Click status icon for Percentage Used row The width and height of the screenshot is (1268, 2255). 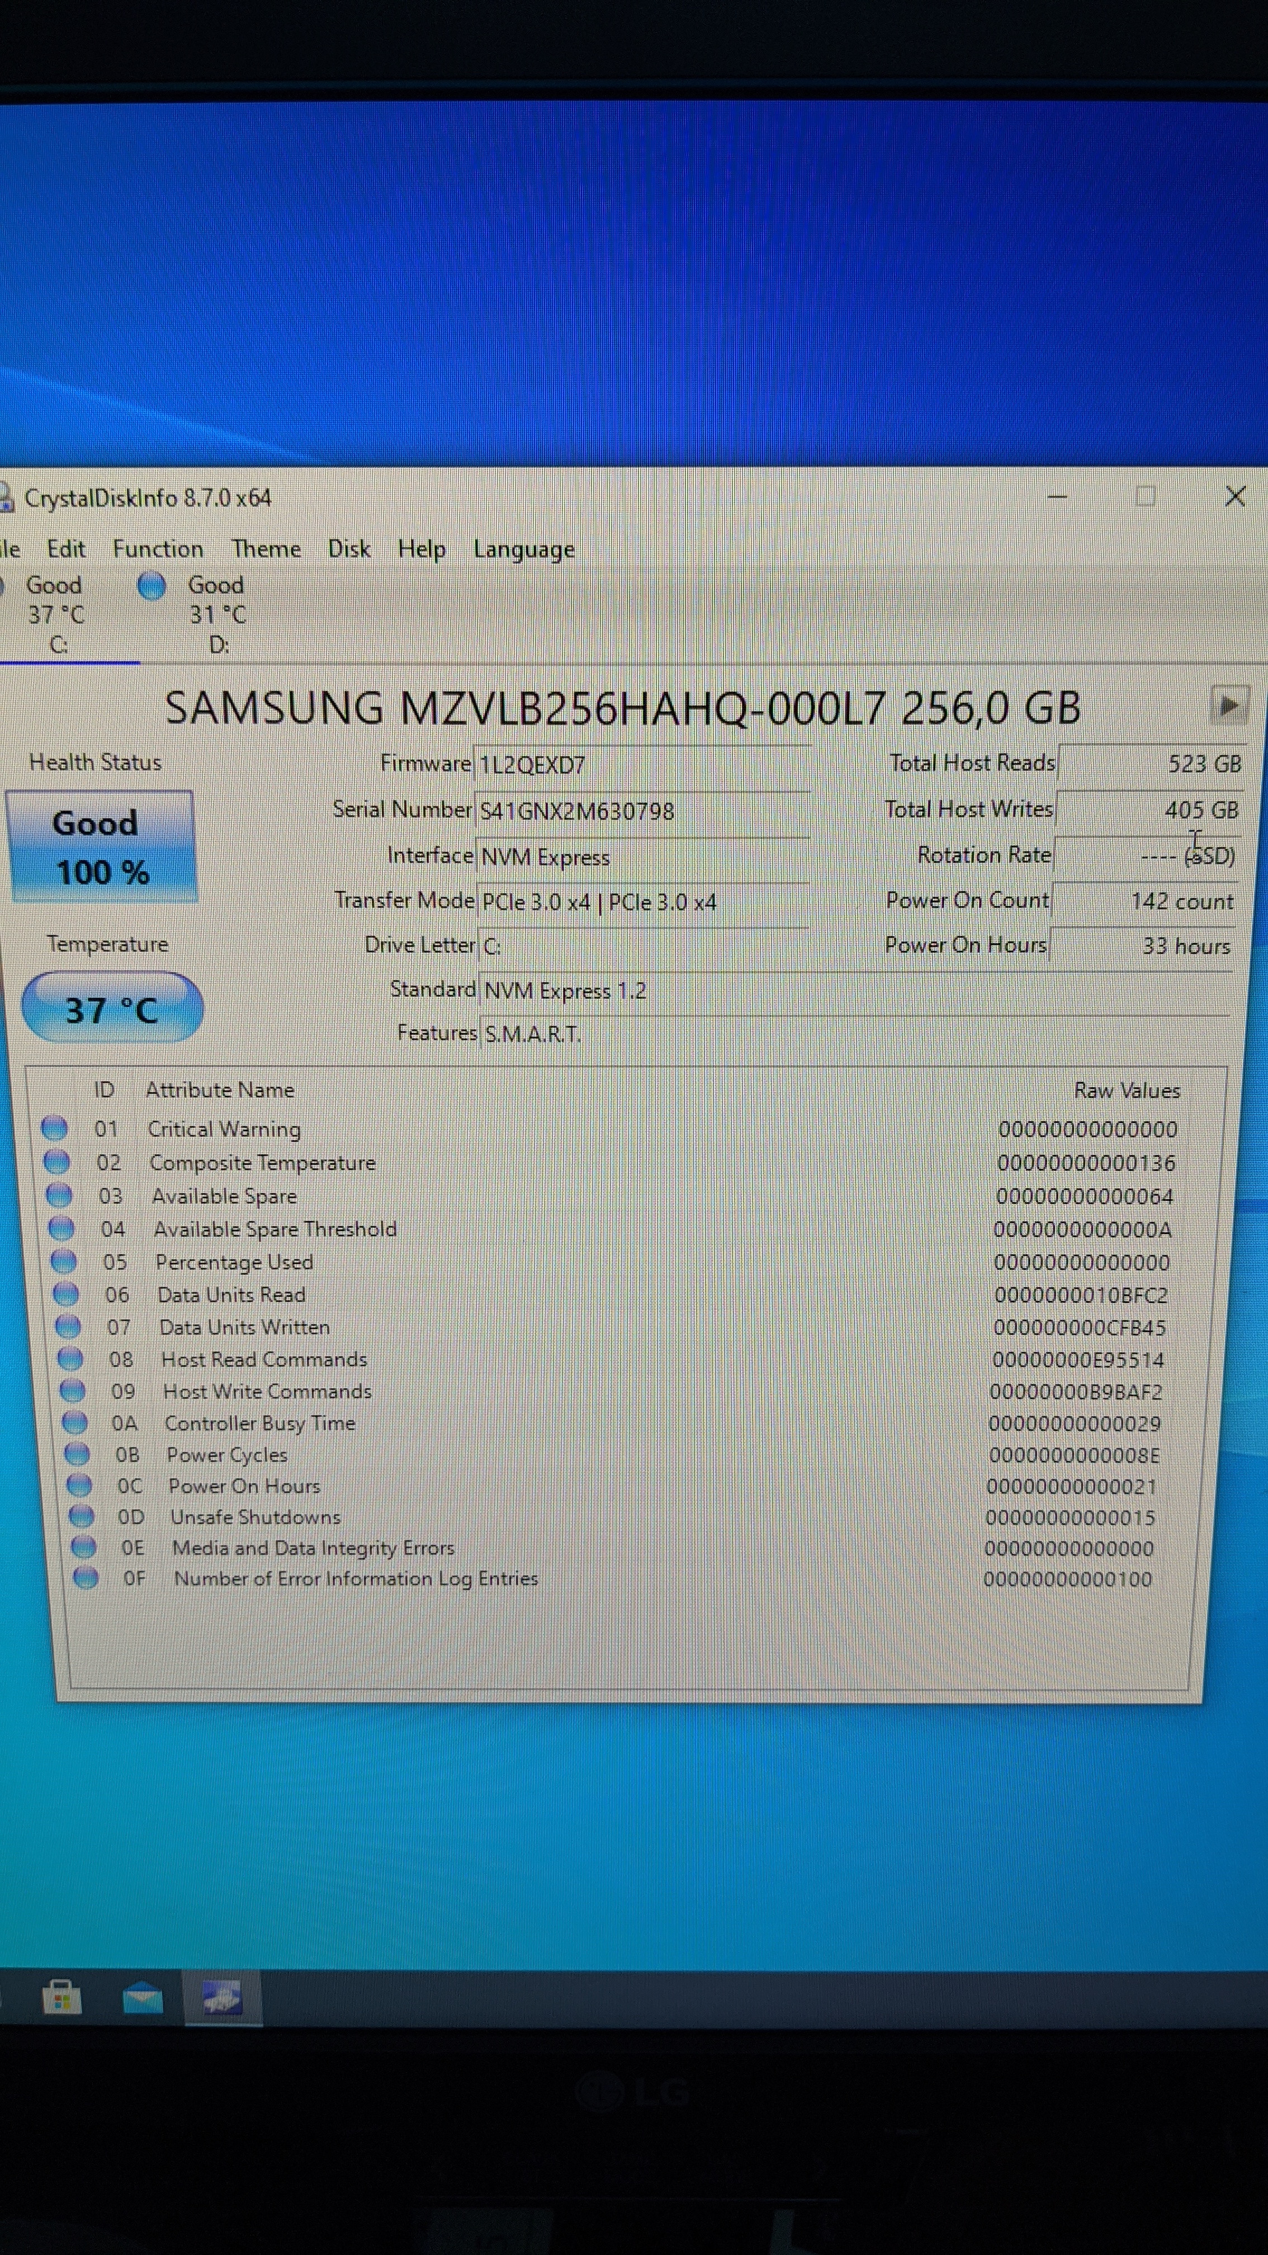point(64,1261)
